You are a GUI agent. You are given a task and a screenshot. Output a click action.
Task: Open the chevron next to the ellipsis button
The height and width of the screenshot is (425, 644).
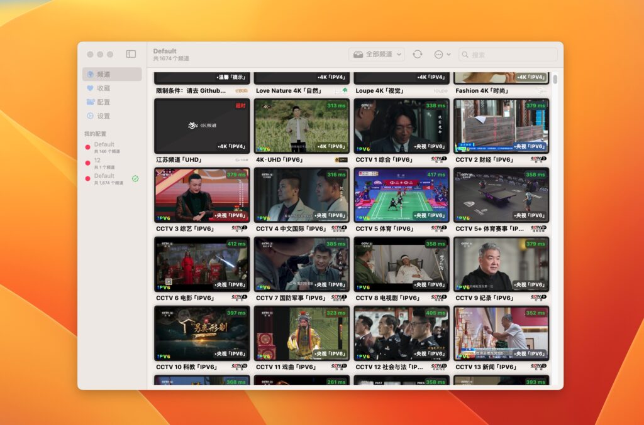[448, 55]
